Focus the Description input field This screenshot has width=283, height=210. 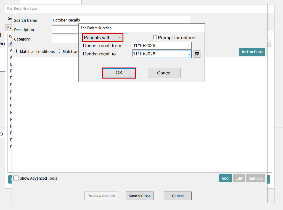click(x=65, y=29)
